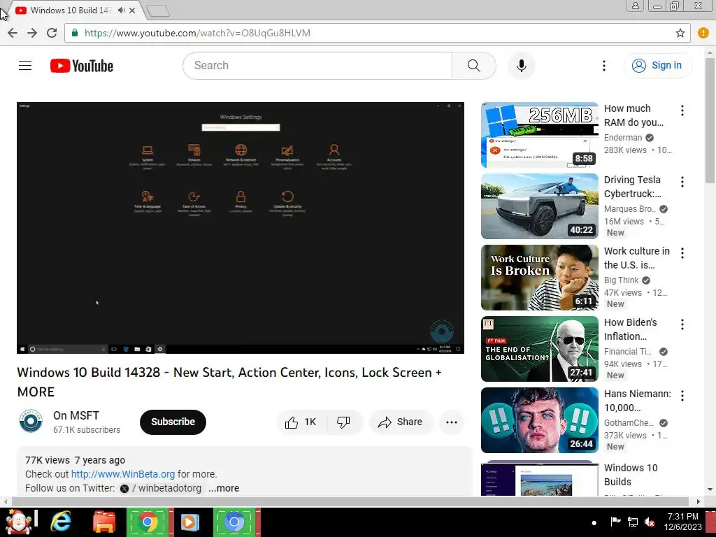Open the WinBeta.org link
The image size is (716, 537).
(123, 474)
